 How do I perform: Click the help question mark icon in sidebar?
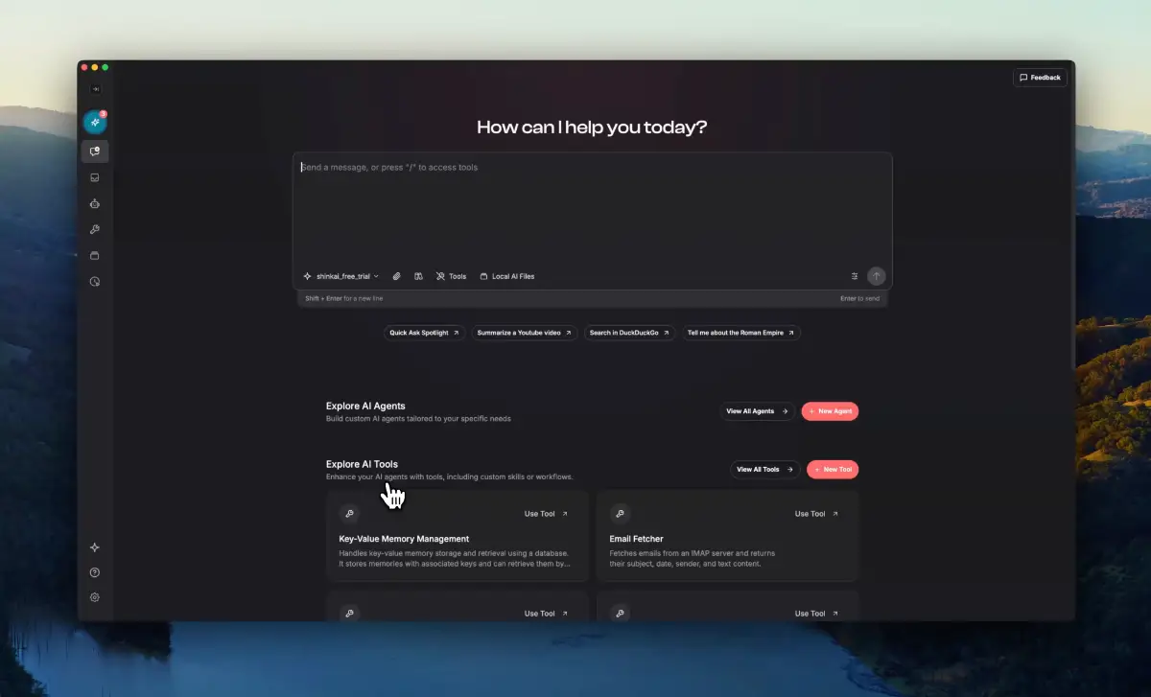tap(95, 573)
